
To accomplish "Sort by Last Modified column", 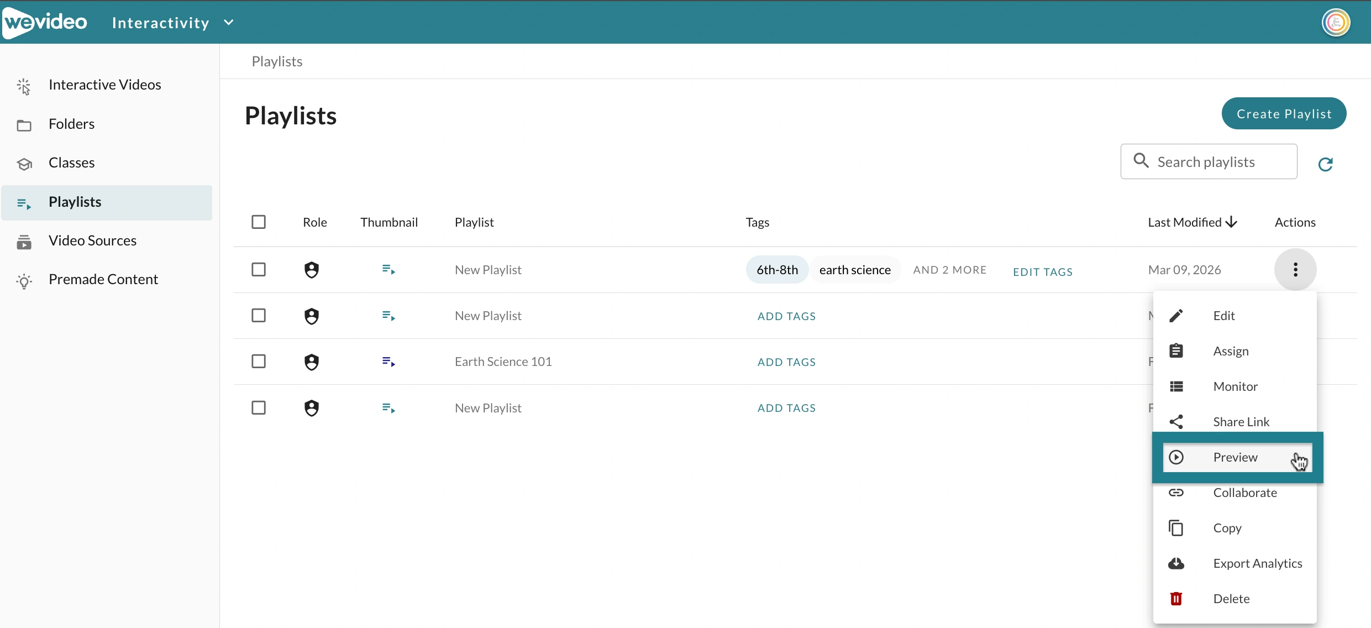I will [x=1192, y=222].
